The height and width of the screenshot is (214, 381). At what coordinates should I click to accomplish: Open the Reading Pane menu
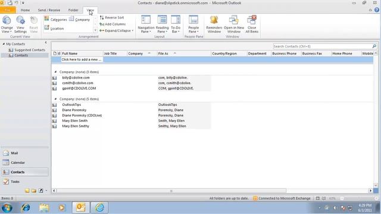coord(162,24)
